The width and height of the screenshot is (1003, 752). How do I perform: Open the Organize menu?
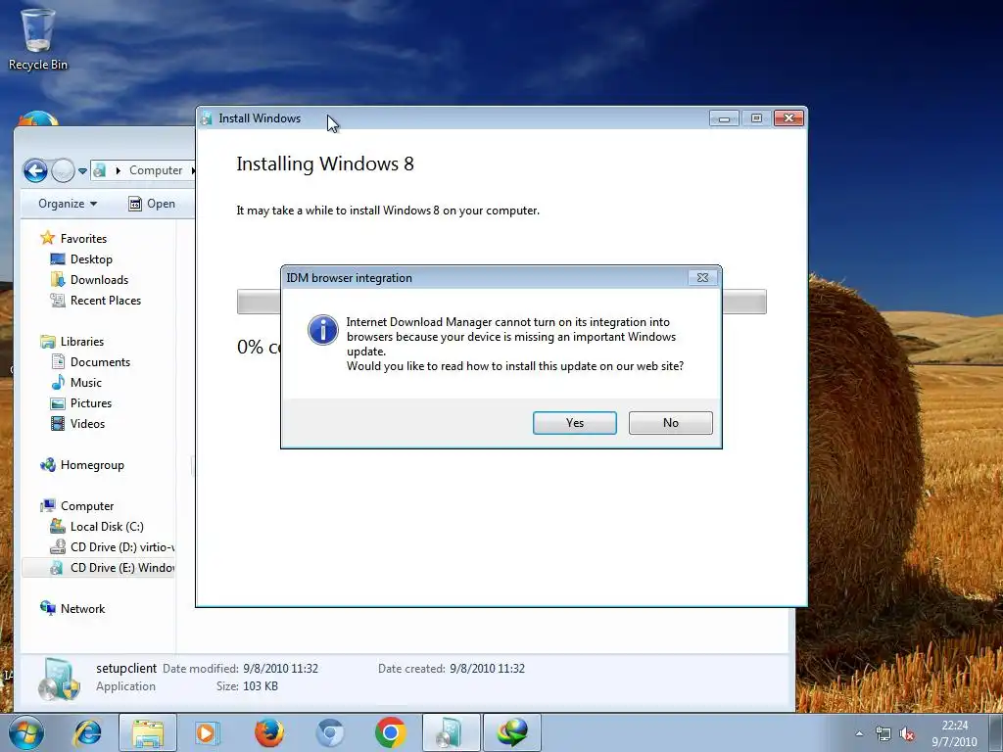pyautogui.click(x=68, y=204)
